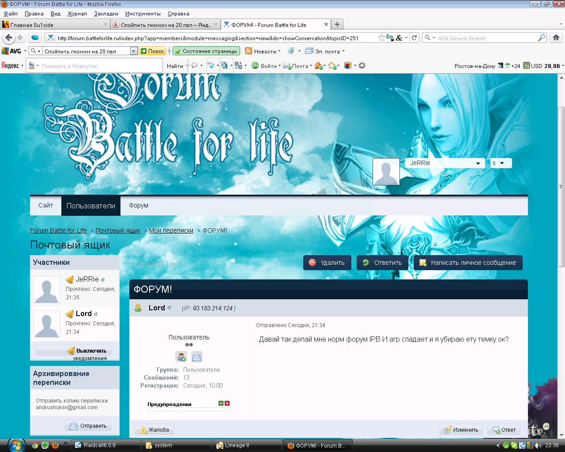Switch to the Lineage II taskbar window
Image resolution: width=565 pixels, height=452 pixels.
coord(247,445)
